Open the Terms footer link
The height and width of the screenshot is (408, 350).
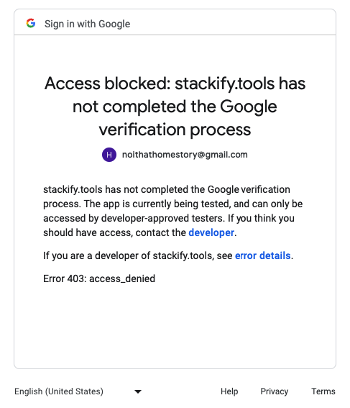pyautogui.click(x=323, y=391)
